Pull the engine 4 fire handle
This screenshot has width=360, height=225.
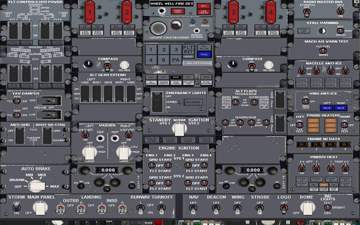(x=271, y=12)
